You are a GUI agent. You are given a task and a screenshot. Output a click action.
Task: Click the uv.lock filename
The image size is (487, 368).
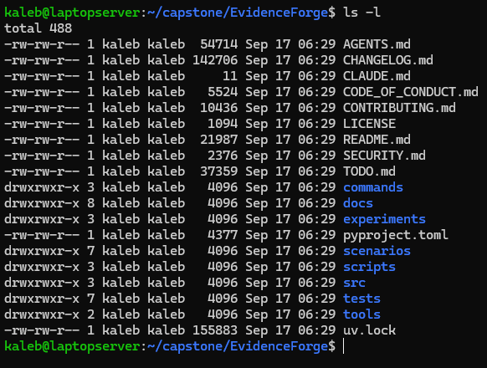click(x=369, y=330)
